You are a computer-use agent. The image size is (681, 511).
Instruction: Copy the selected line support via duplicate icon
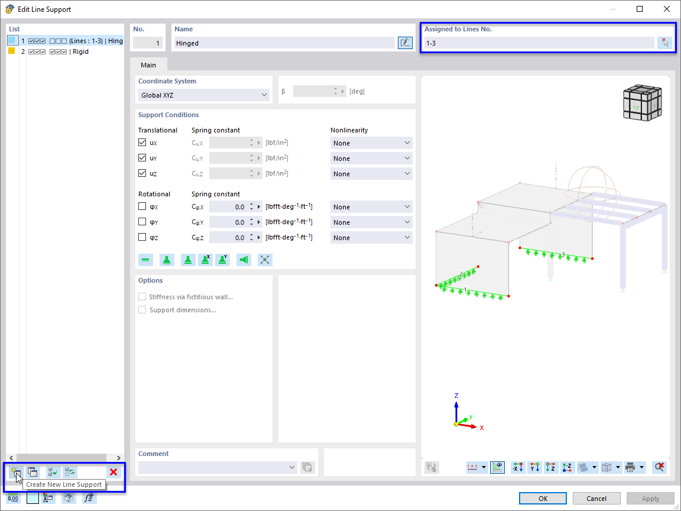[33, 471]
